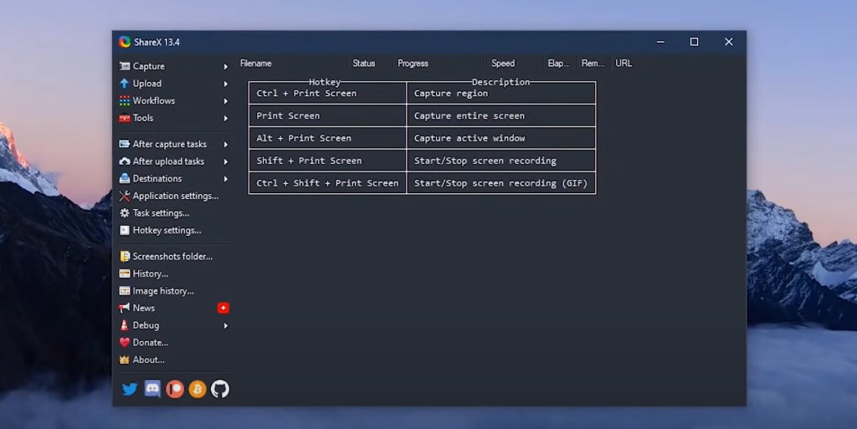Open Application settings

tap(175, 196)
